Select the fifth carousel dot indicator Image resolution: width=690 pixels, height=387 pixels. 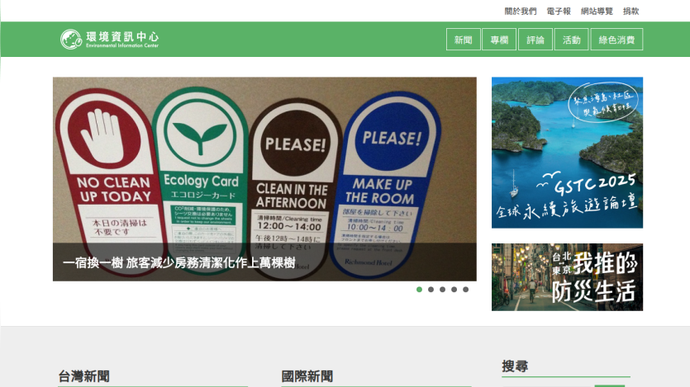click(465, 290)
